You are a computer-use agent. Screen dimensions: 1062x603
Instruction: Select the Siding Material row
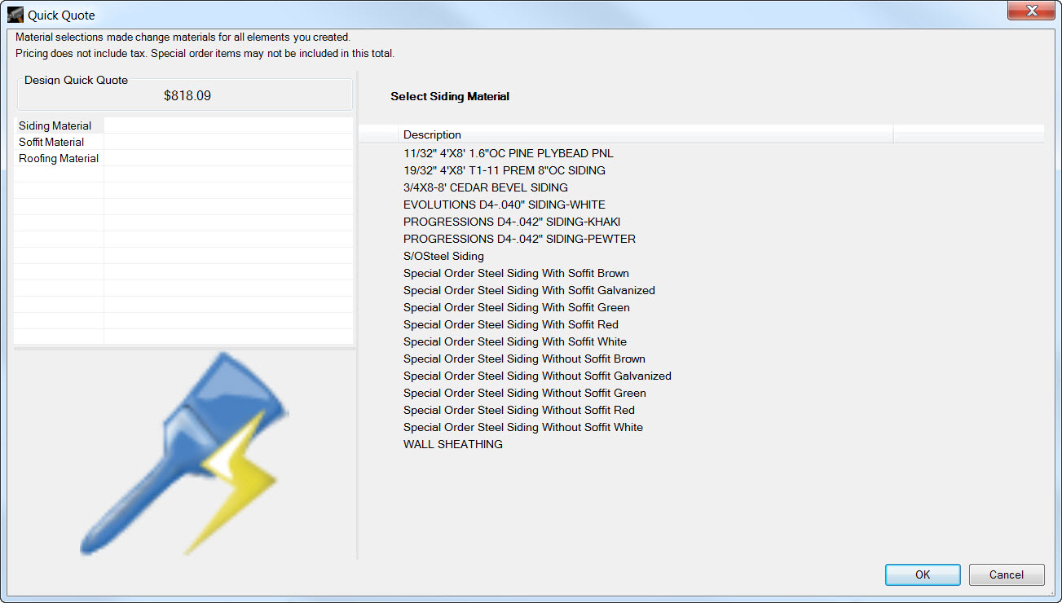tap(184, 125)
